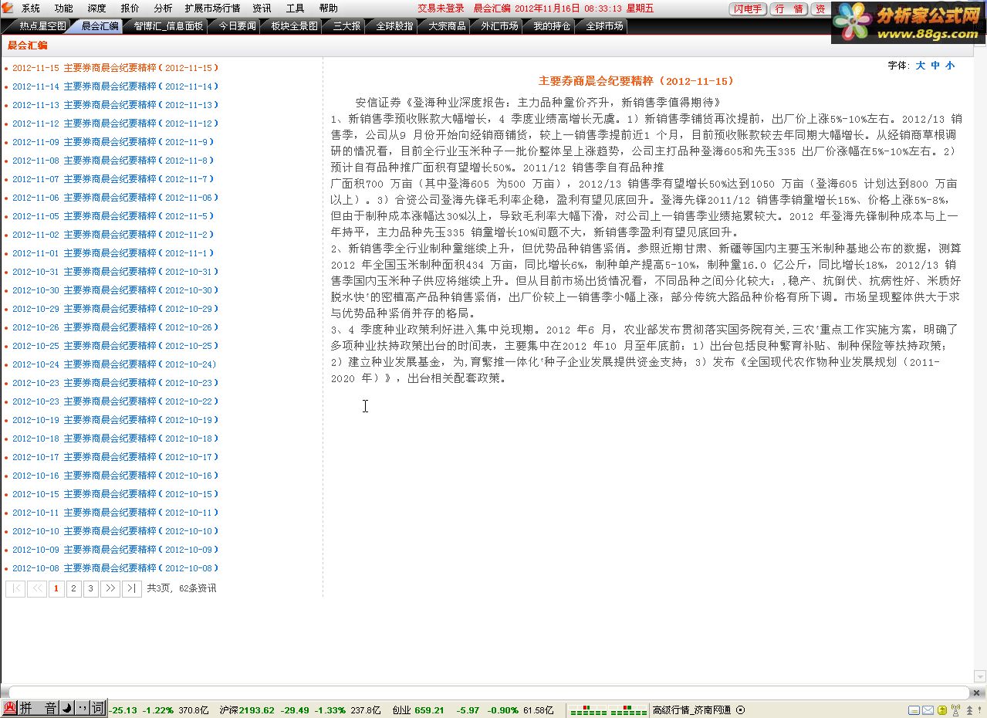This screenshot has height=718, width=987.
Task: Click the market signal bars indicator
Action: tap(608, 710)
